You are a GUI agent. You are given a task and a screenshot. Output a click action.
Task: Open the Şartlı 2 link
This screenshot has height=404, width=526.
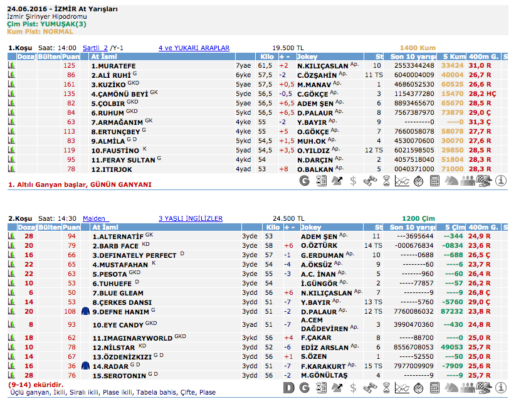coord(95,48)
